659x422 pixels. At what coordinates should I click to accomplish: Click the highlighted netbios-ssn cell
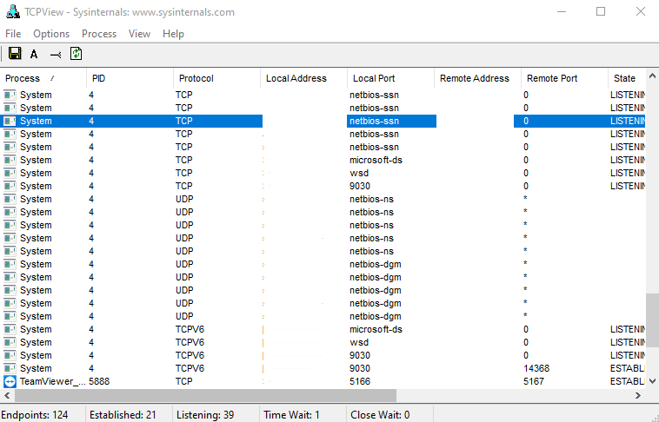click(x=392, y=121)
